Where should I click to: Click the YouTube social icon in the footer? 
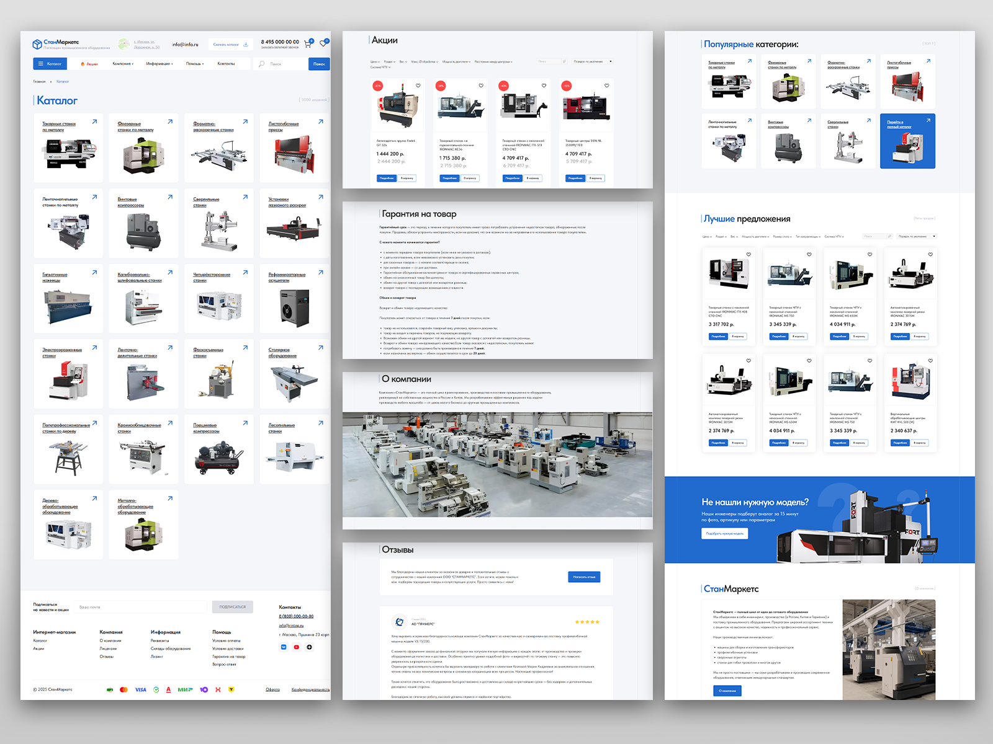[x=297, y=647]
